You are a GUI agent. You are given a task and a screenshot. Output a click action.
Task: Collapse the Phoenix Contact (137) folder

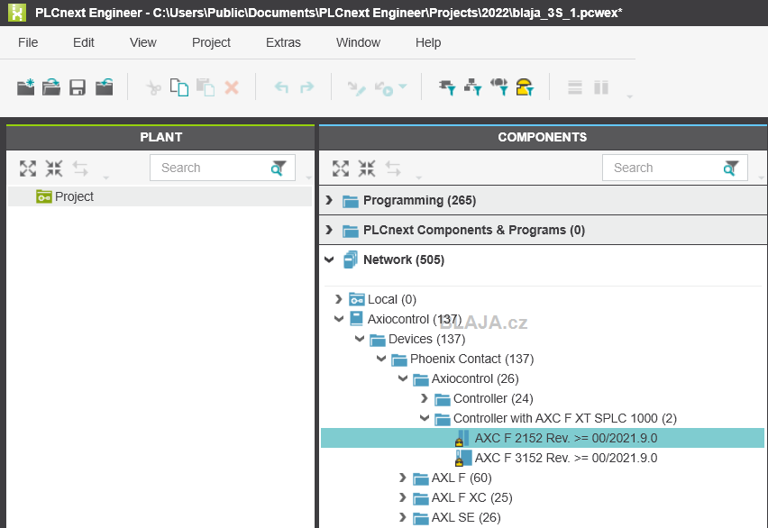pos(381,359)
